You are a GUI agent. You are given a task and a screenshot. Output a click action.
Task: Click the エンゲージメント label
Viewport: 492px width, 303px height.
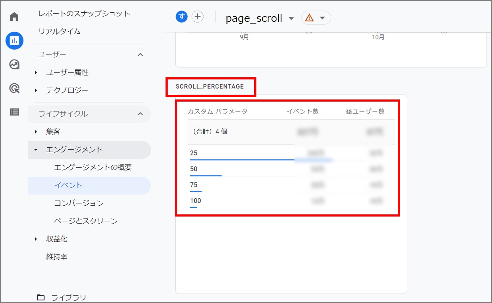pyautogui.click(x=74, y=150)
